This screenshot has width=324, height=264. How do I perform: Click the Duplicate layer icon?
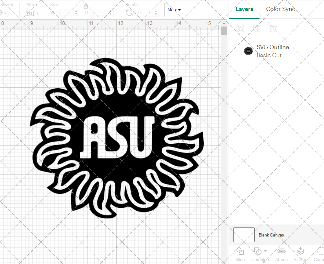(257, 28)
